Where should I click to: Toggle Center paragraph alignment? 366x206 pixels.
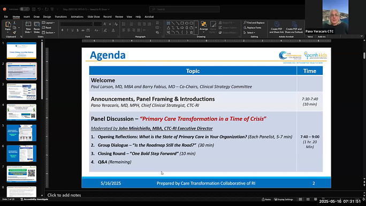click(x=128, y=30)
